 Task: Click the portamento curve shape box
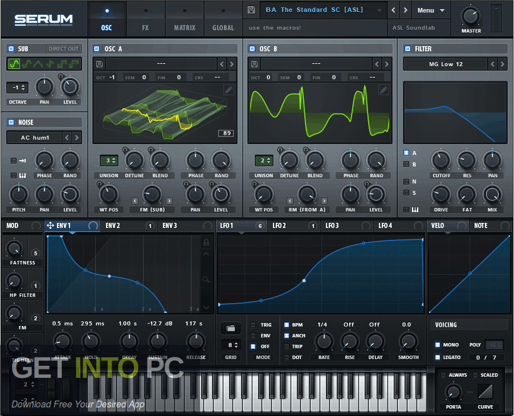(x=486, y=391)
